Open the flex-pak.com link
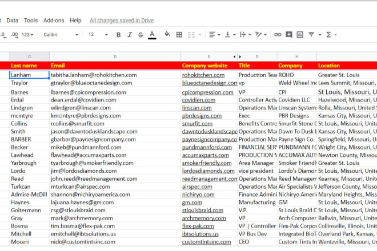The width and height of the screenshot is (377, 251). pyautogui.click(x=198, y=226)
